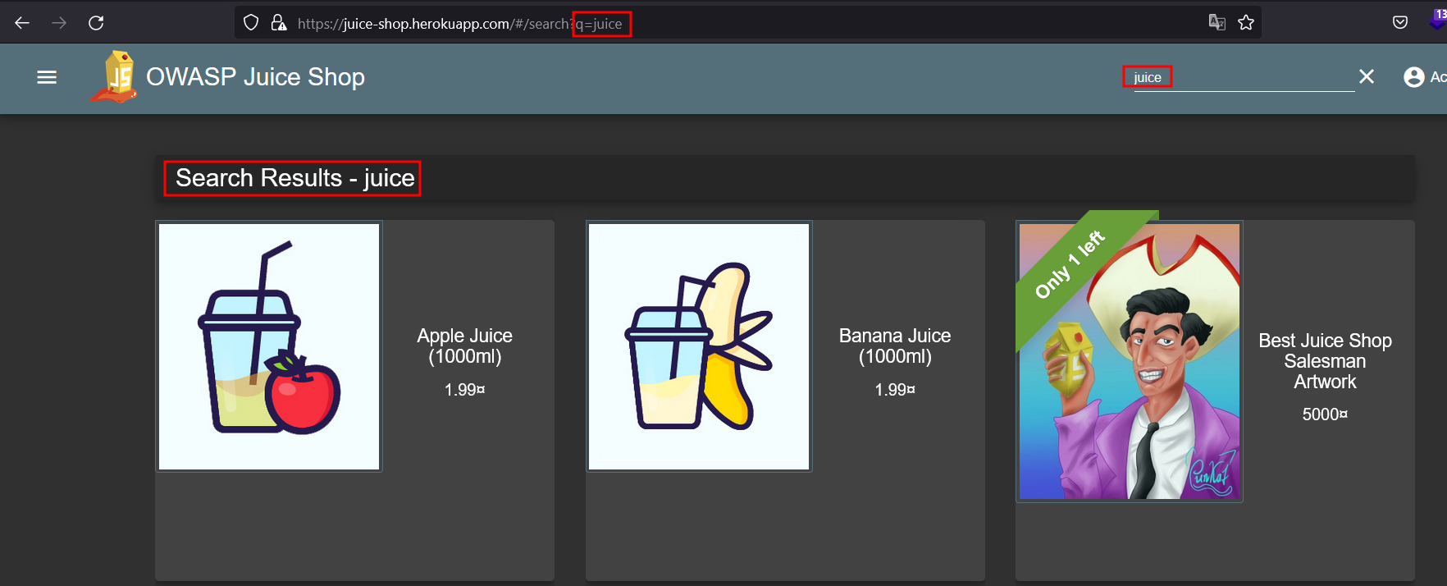
Task: Click the 5000¤ artwork price
Action: 1326,414
